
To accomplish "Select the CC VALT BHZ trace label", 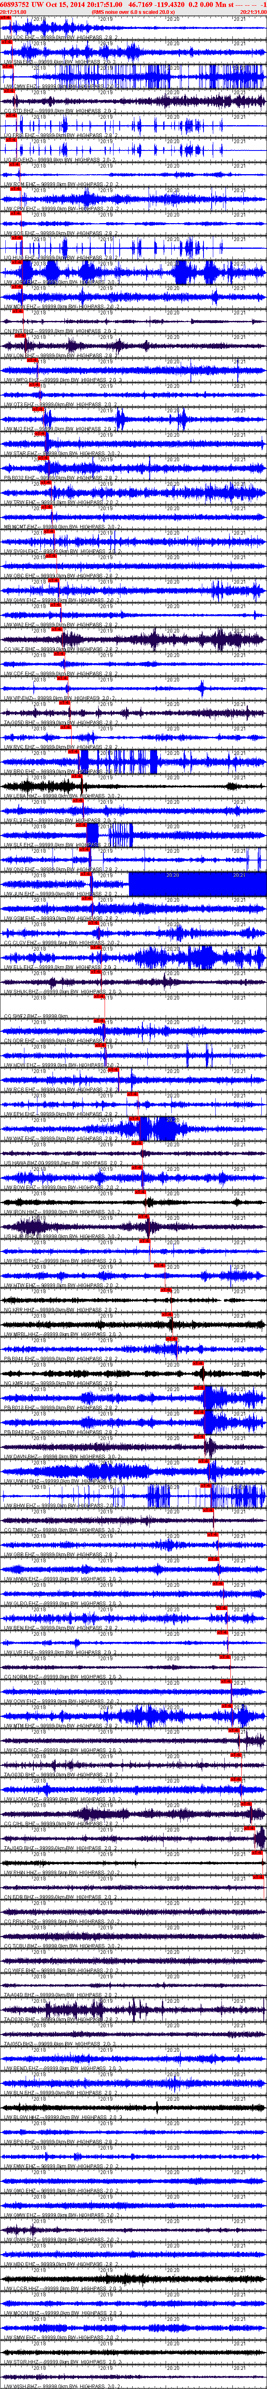I will click(61, 650).
